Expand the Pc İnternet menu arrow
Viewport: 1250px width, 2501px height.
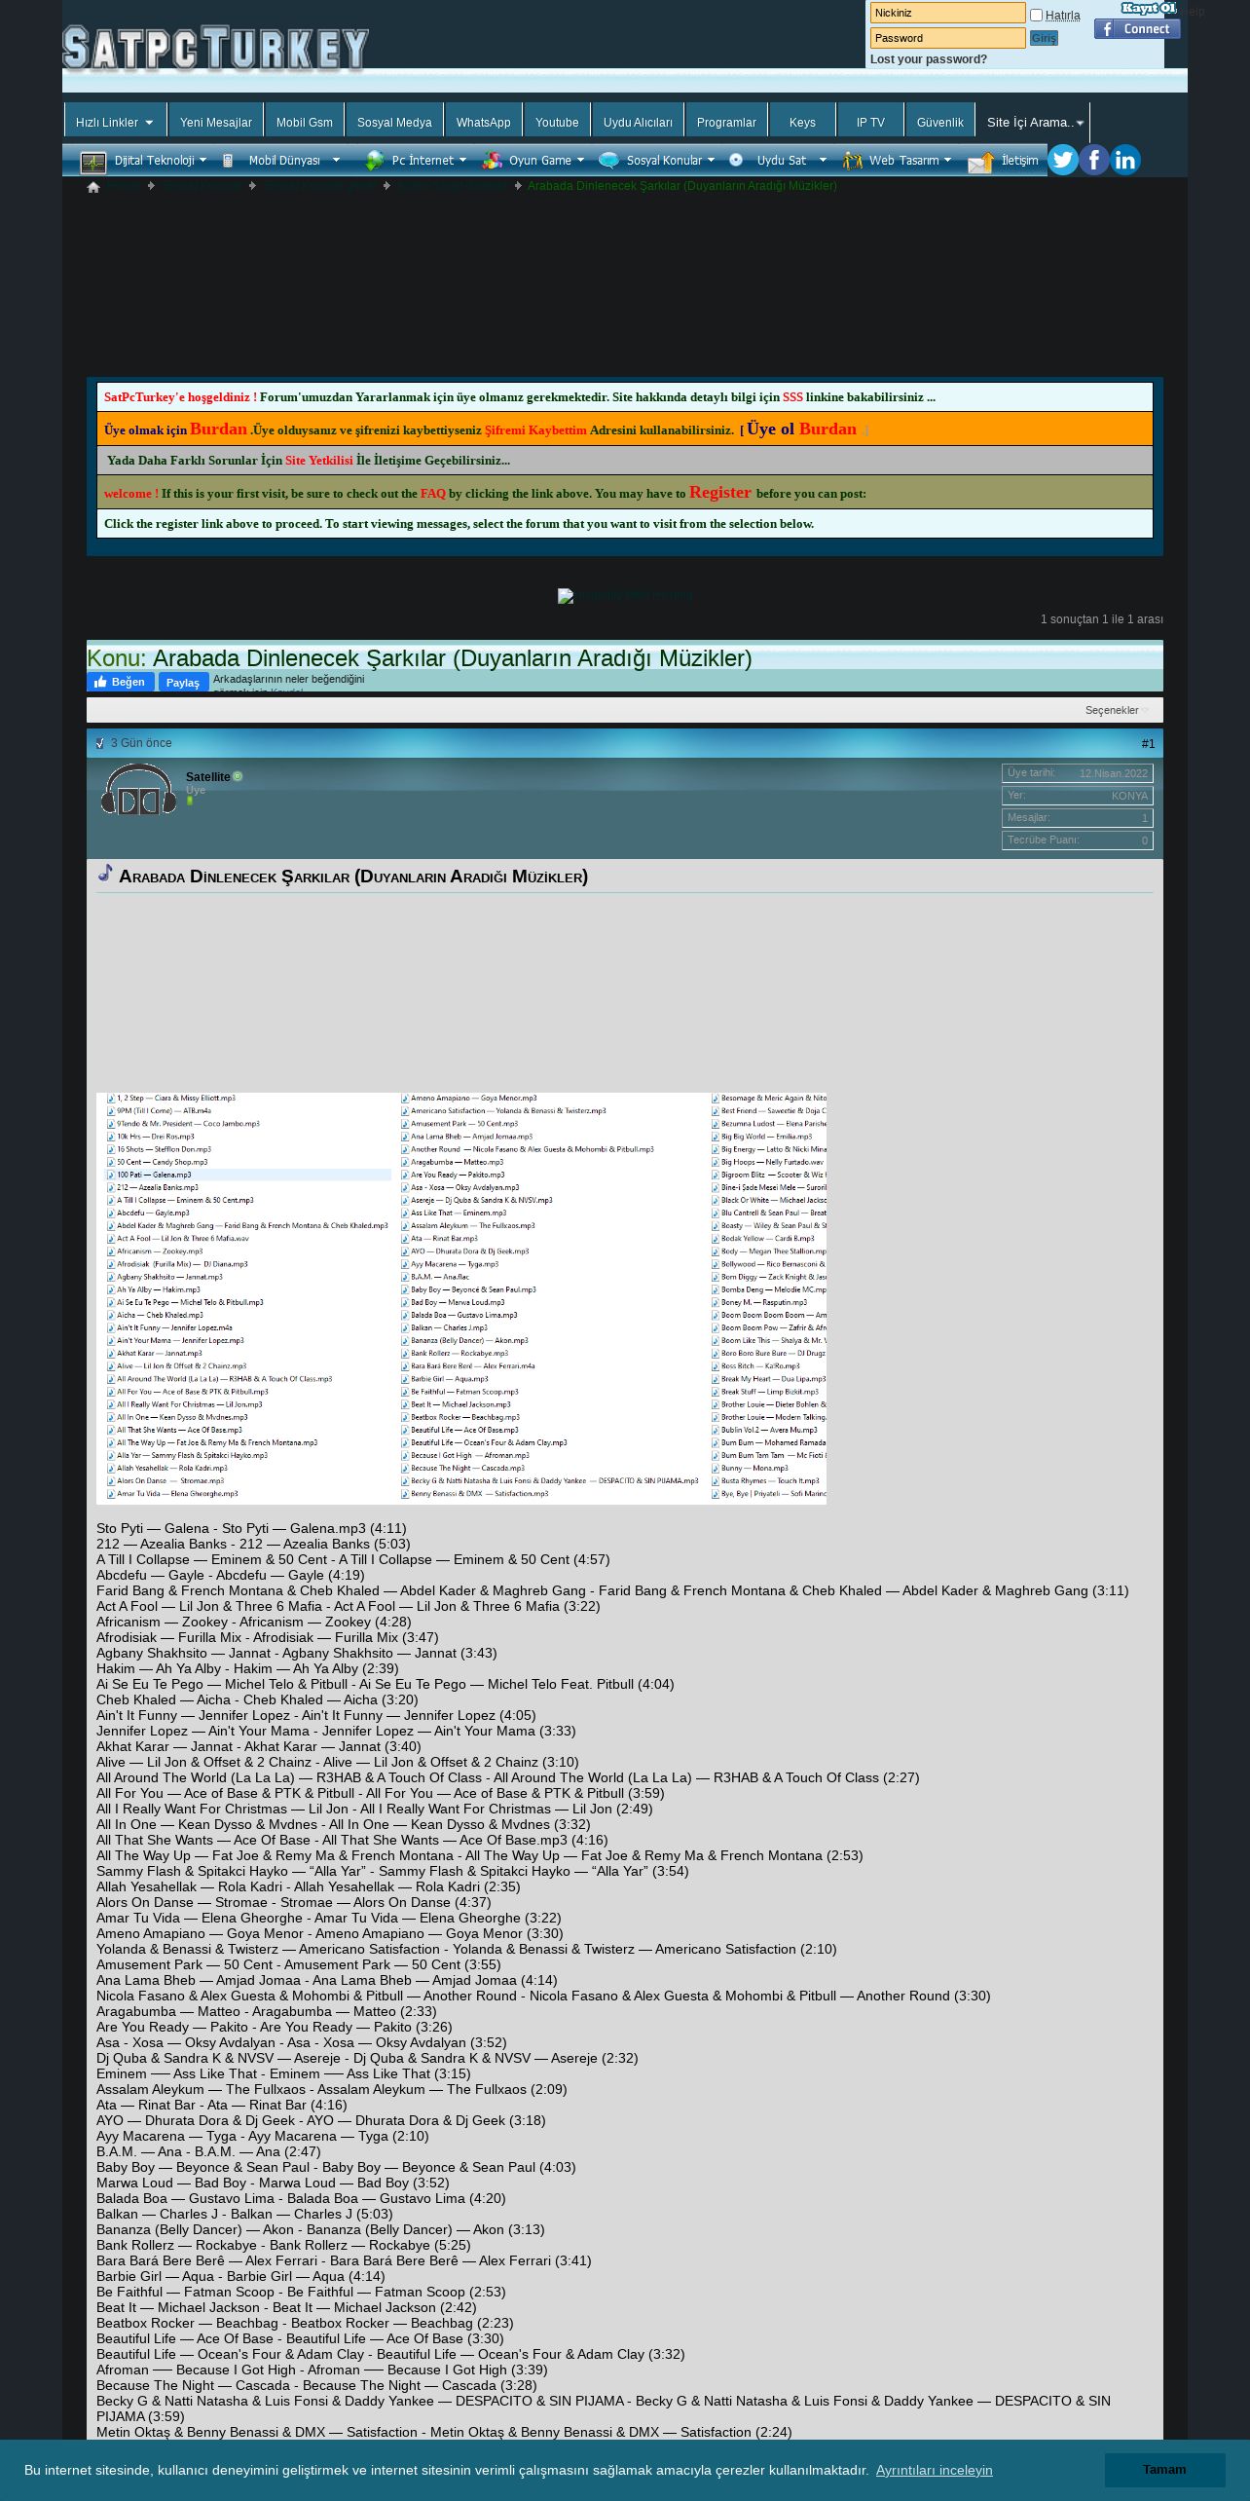pyautogui.click(x=462, y=160)
